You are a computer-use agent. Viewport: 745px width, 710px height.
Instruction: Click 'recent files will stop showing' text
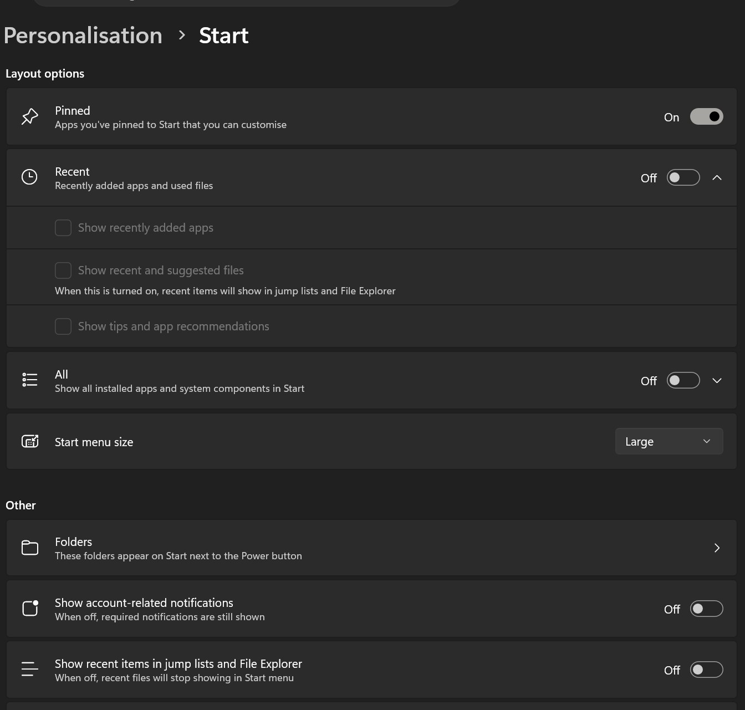point(174,678)
